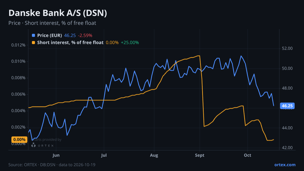Click the 48.00 right axis label
Screen dimensions: 304x171
287,88
